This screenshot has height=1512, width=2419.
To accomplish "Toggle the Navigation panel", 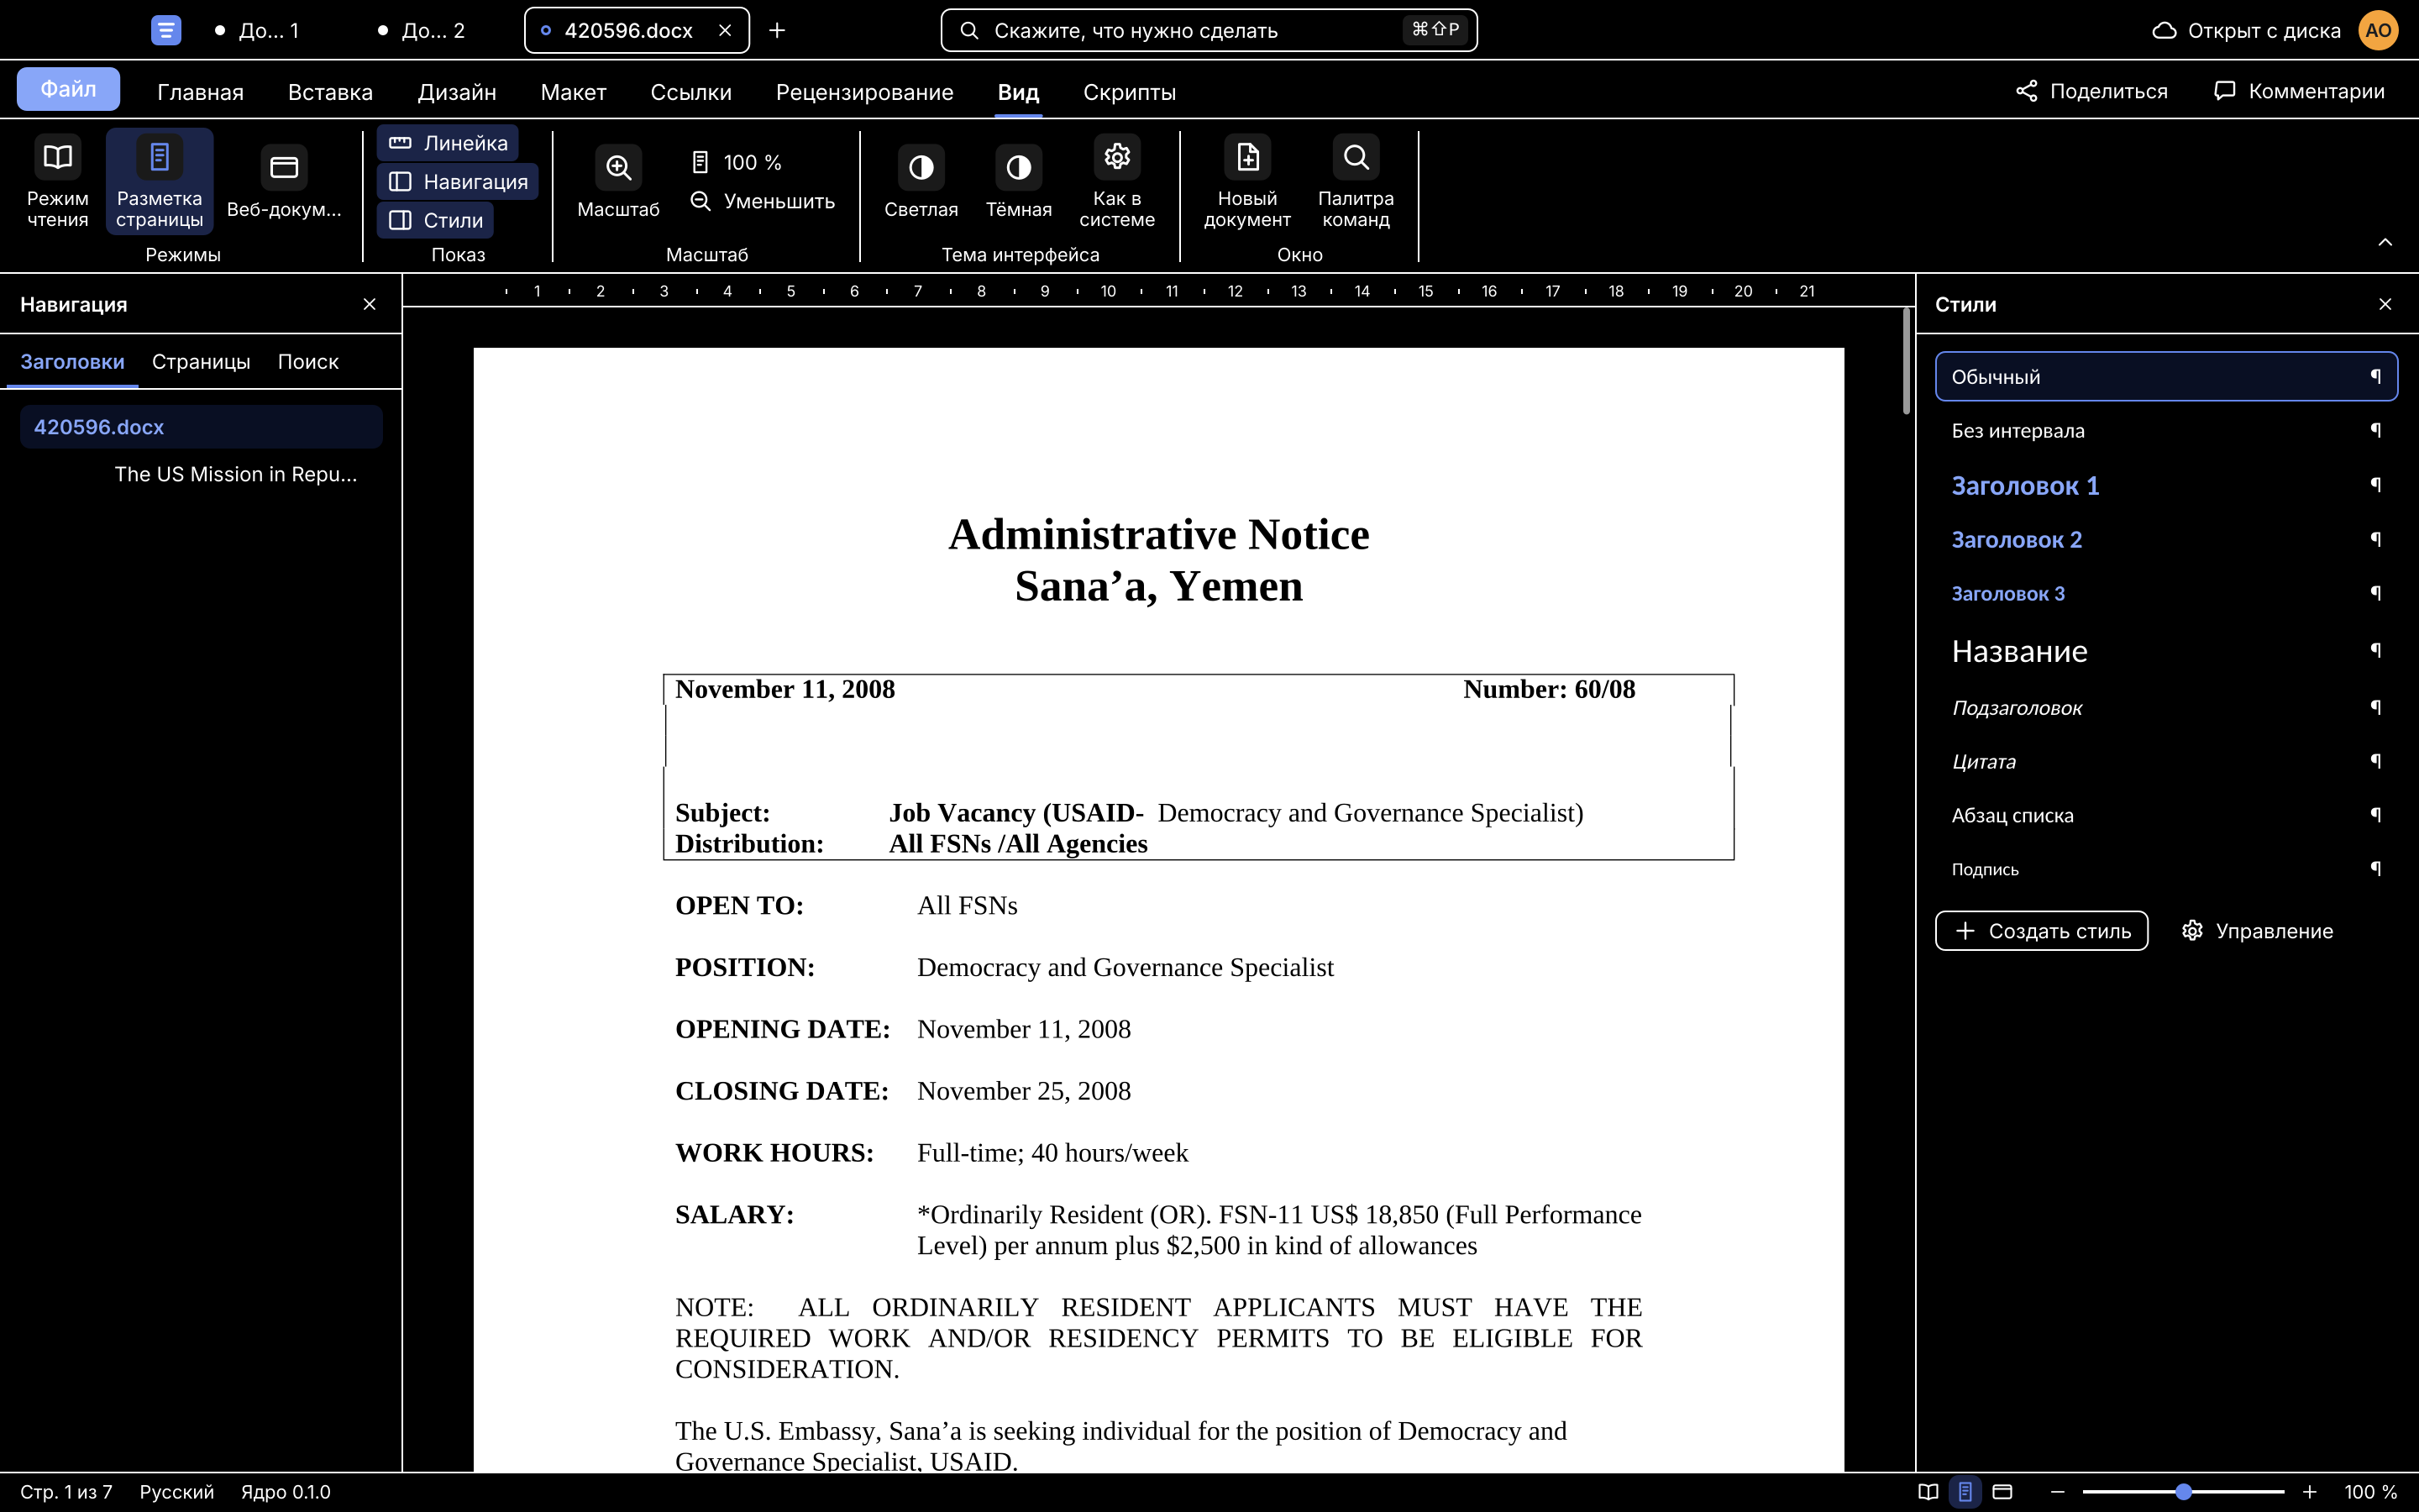I will tap(458, 182).
